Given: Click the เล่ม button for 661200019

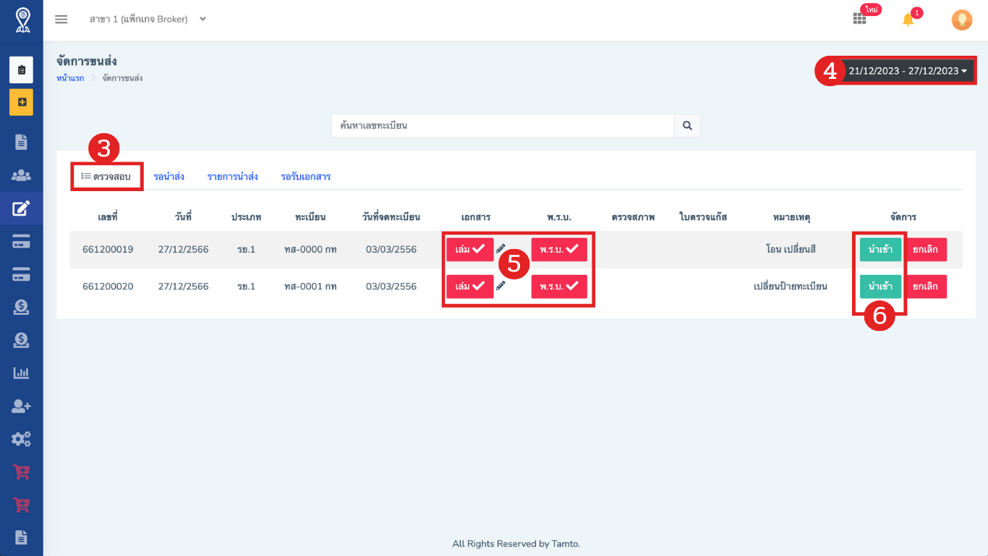Looking at the screenshot, I should click(469, 249).
